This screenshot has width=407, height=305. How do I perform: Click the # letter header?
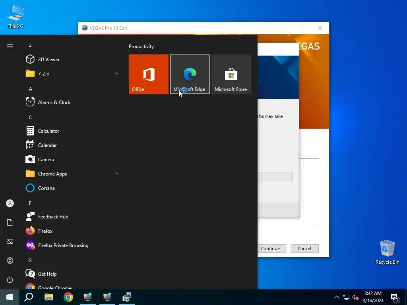click(x=30, y=46)
